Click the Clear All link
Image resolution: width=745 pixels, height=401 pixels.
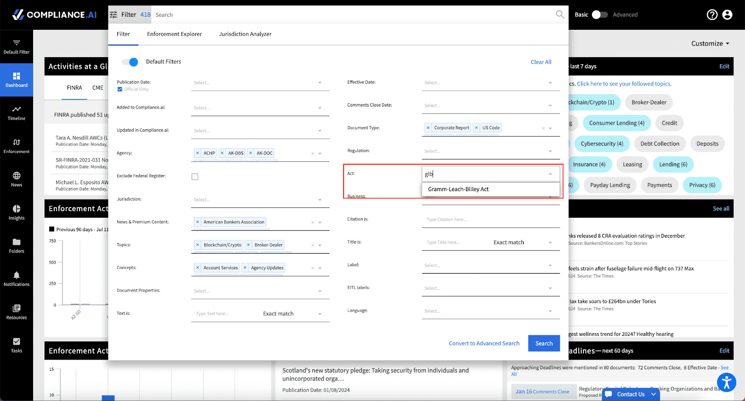(541, 62)
